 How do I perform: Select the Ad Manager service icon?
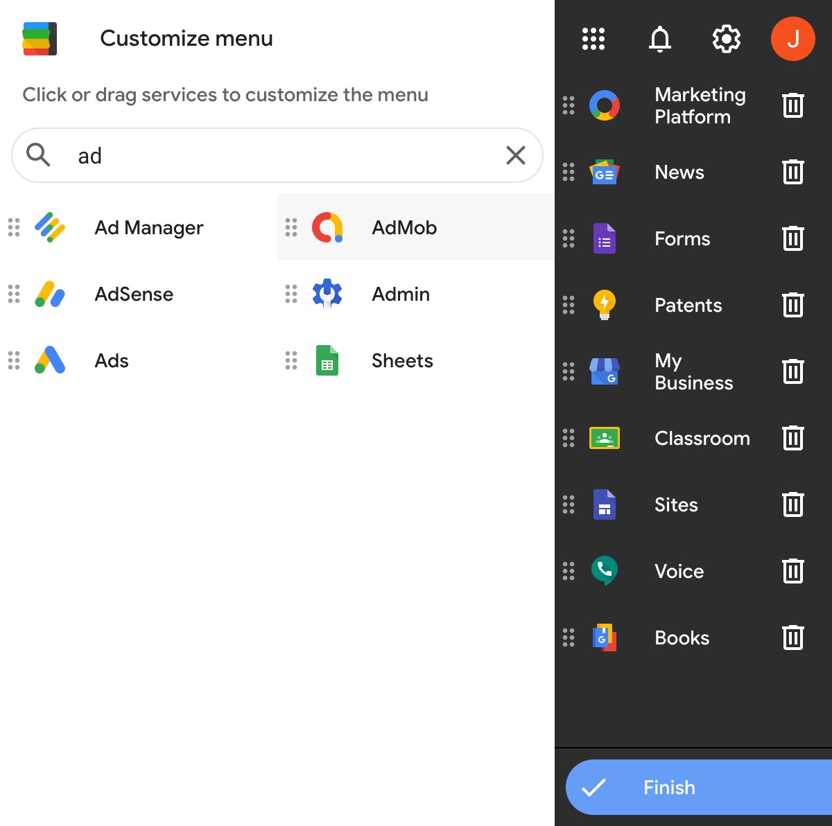(x=49, y=227)
